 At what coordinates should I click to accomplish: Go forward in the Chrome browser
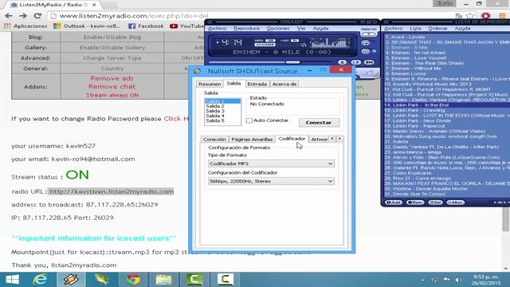pyautogui.click(x=23, y=16)
